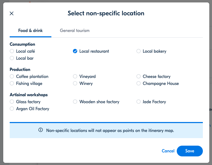Pick the Jade Factory radio button

[139, 102]
